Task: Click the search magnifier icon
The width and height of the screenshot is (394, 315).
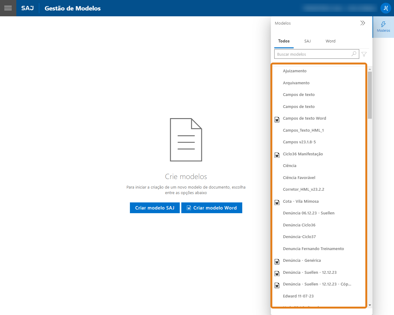Action: (x=354, y=54)
